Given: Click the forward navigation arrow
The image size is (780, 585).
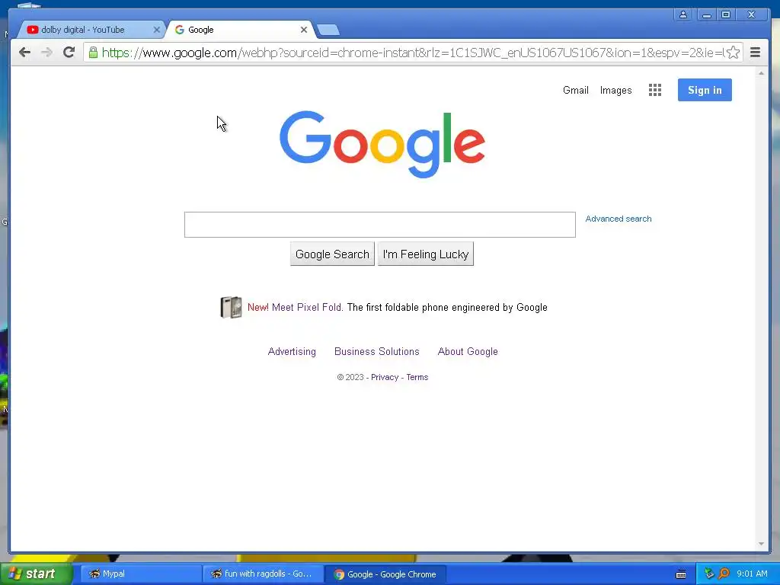Looking at the screenshot, I should (x=46, y=53).
